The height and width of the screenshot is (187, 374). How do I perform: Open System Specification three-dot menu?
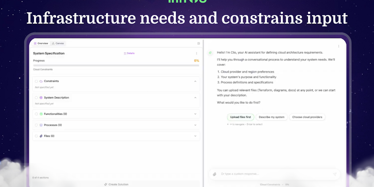[196, 53]
